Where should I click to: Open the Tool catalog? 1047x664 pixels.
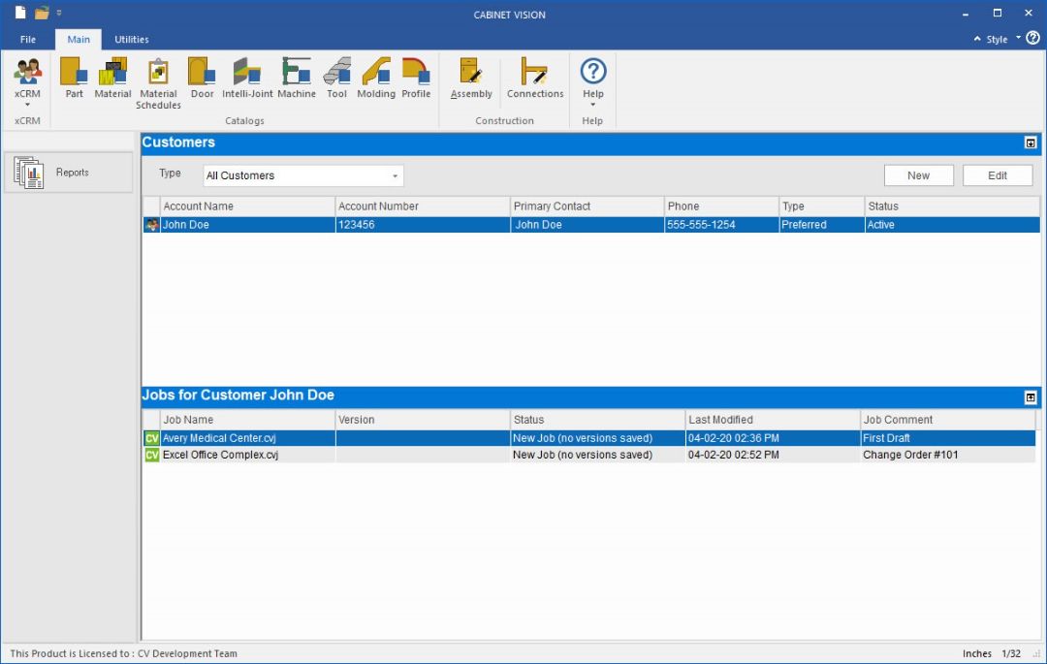tap(336, 79)
